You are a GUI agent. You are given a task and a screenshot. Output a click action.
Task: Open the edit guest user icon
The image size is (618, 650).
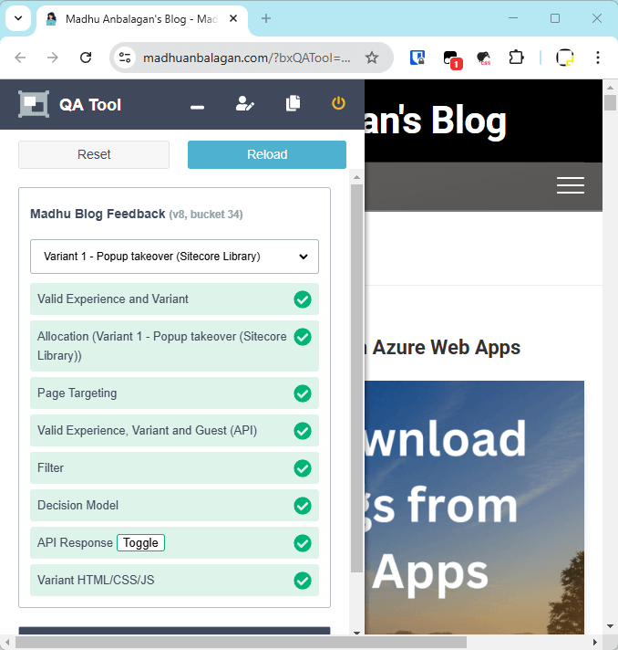point(245,104)
